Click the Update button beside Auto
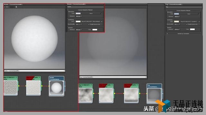The image size is (206, 115). pos(12,7)
